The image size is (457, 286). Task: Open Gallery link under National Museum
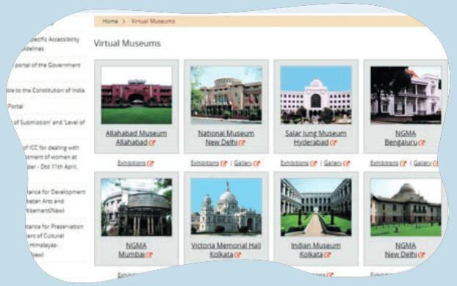tap(242, 164)
